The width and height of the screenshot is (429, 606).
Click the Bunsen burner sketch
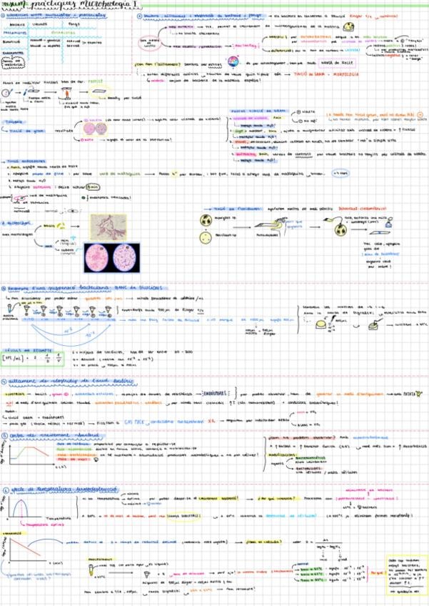click(x=67, y=93)
